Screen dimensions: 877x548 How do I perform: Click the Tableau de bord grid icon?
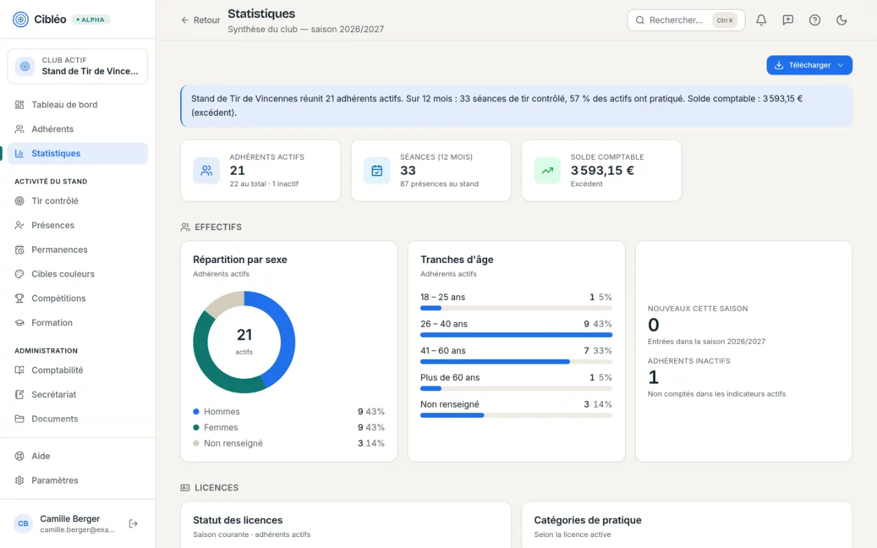pyautogui.click(x=20, y=105)
